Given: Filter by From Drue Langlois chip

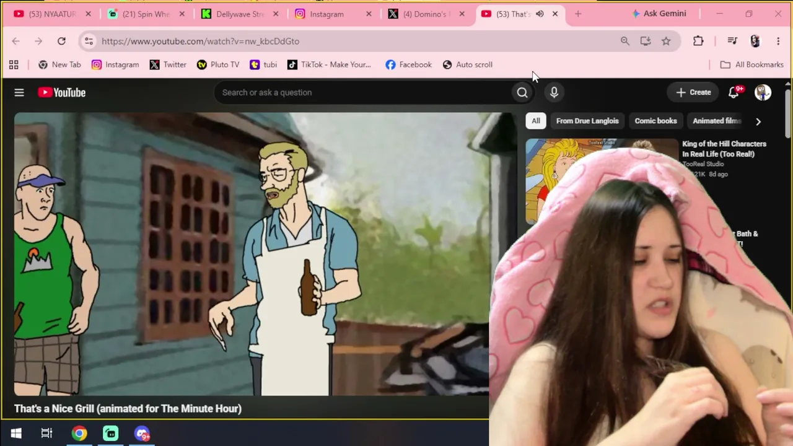Looking at the screenshot, I should pos(587,121).
